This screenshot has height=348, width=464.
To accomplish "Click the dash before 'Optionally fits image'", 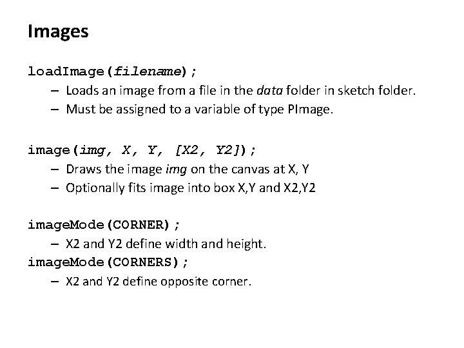I will [x=57, y=188].
